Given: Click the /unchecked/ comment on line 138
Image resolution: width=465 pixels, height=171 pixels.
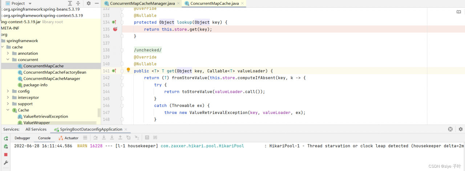Looking at the screenshot, I should coord(147,50).
